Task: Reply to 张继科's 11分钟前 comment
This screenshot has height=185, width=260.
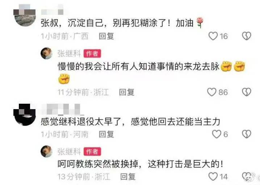Action: tap(127, 92)
